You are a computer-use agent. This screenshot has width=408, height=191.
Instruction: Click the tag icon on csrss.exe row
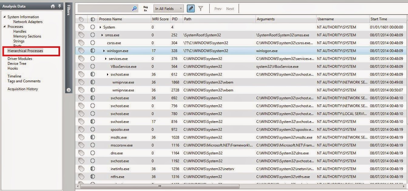click(x=81, y=43)
